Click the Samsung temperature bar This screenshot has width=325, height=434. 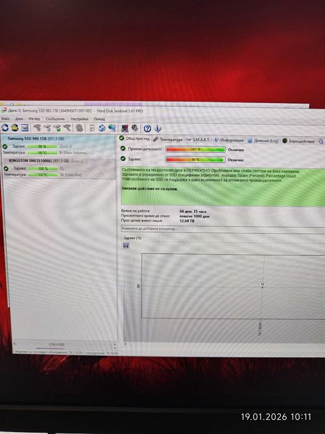(42, 153)
